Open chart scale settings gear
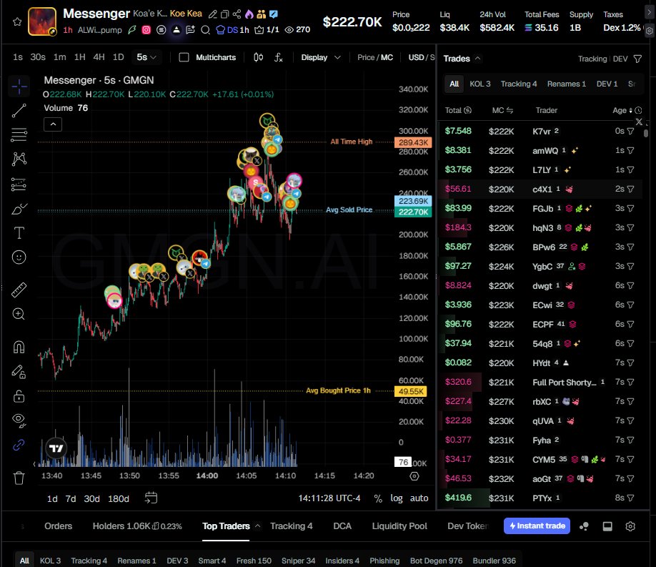The width and height of the screenshot is (656, 567). click(414, 476)
